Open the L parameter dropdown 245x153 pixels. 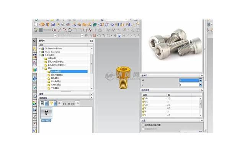(199, 85)
